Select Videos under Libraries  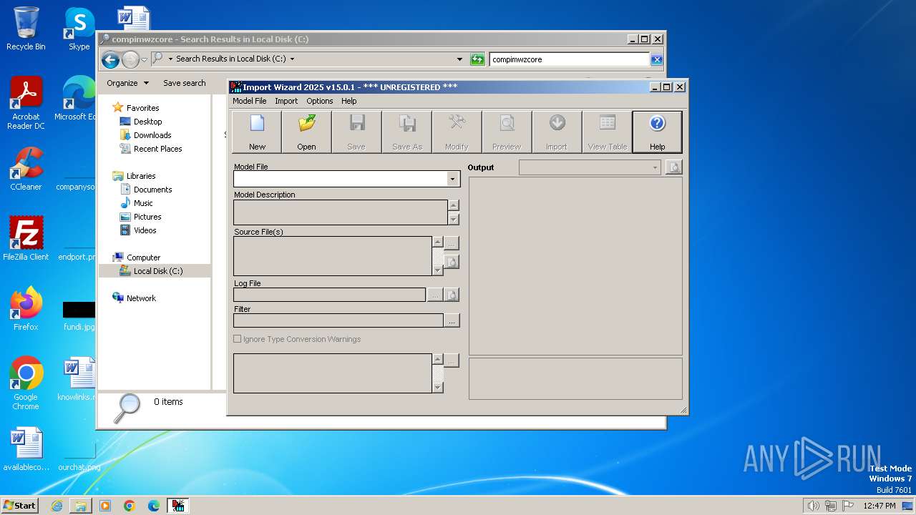(x=145, y=230)
